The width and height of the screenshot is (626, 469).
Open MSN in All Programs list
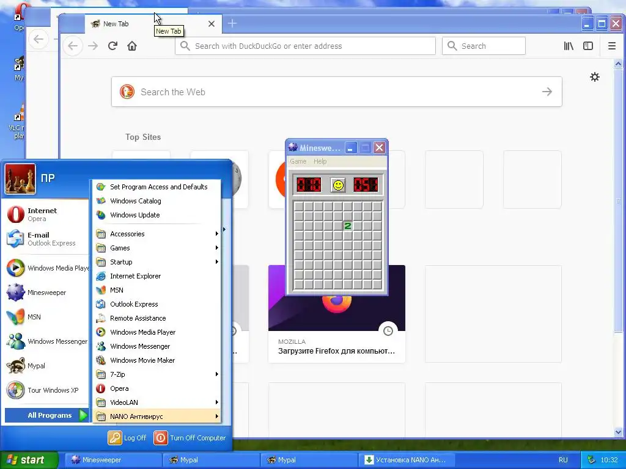[x=157, y=290]
